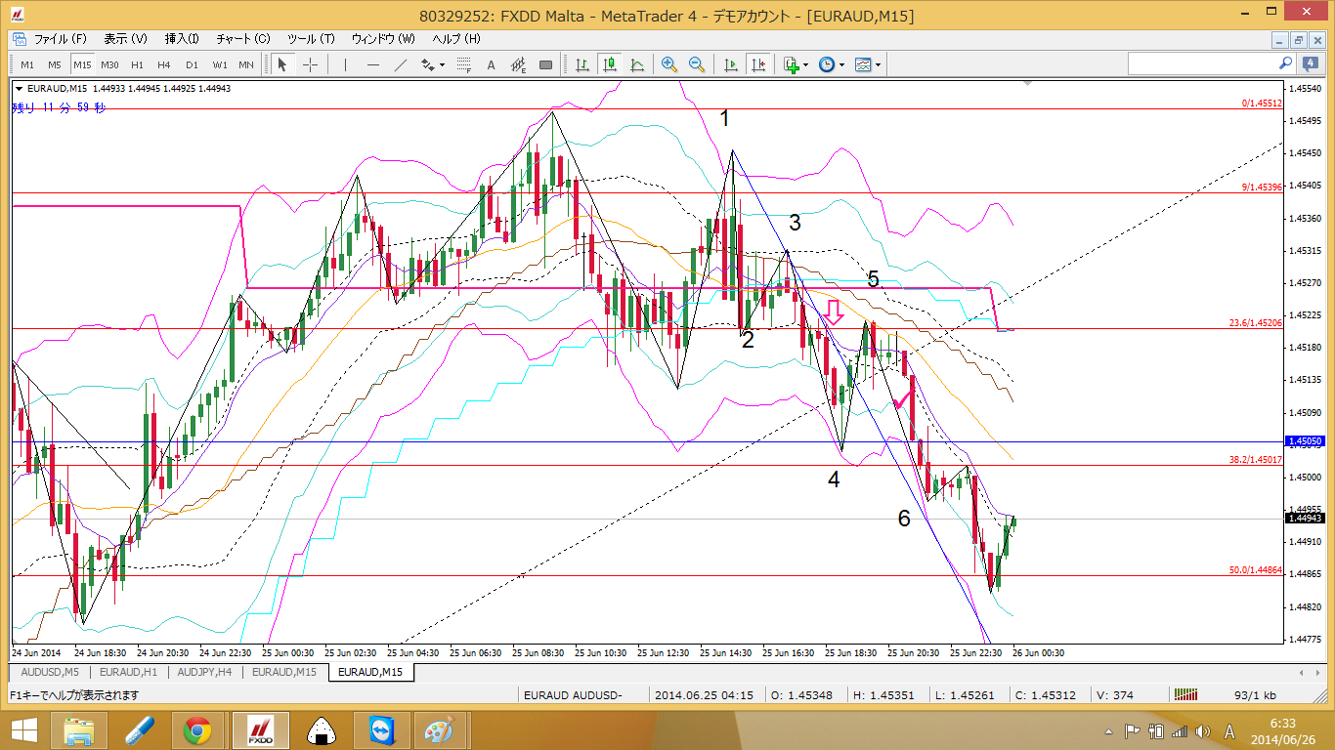This screenshot has width=1335, height=750.
Task: Toggle the M15 timeframe button
Action: click(x=82, y=64)
